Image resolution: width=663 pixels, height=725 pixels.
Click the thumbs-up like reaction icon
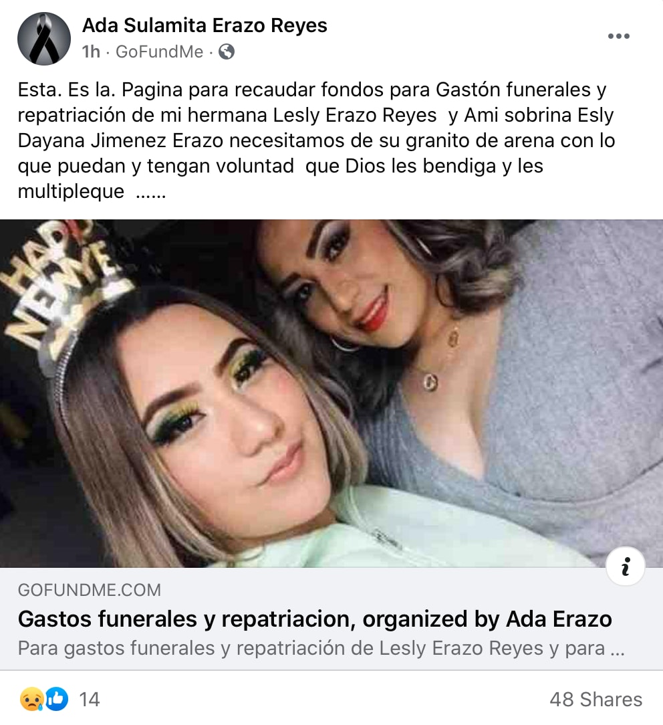point(56,699)
